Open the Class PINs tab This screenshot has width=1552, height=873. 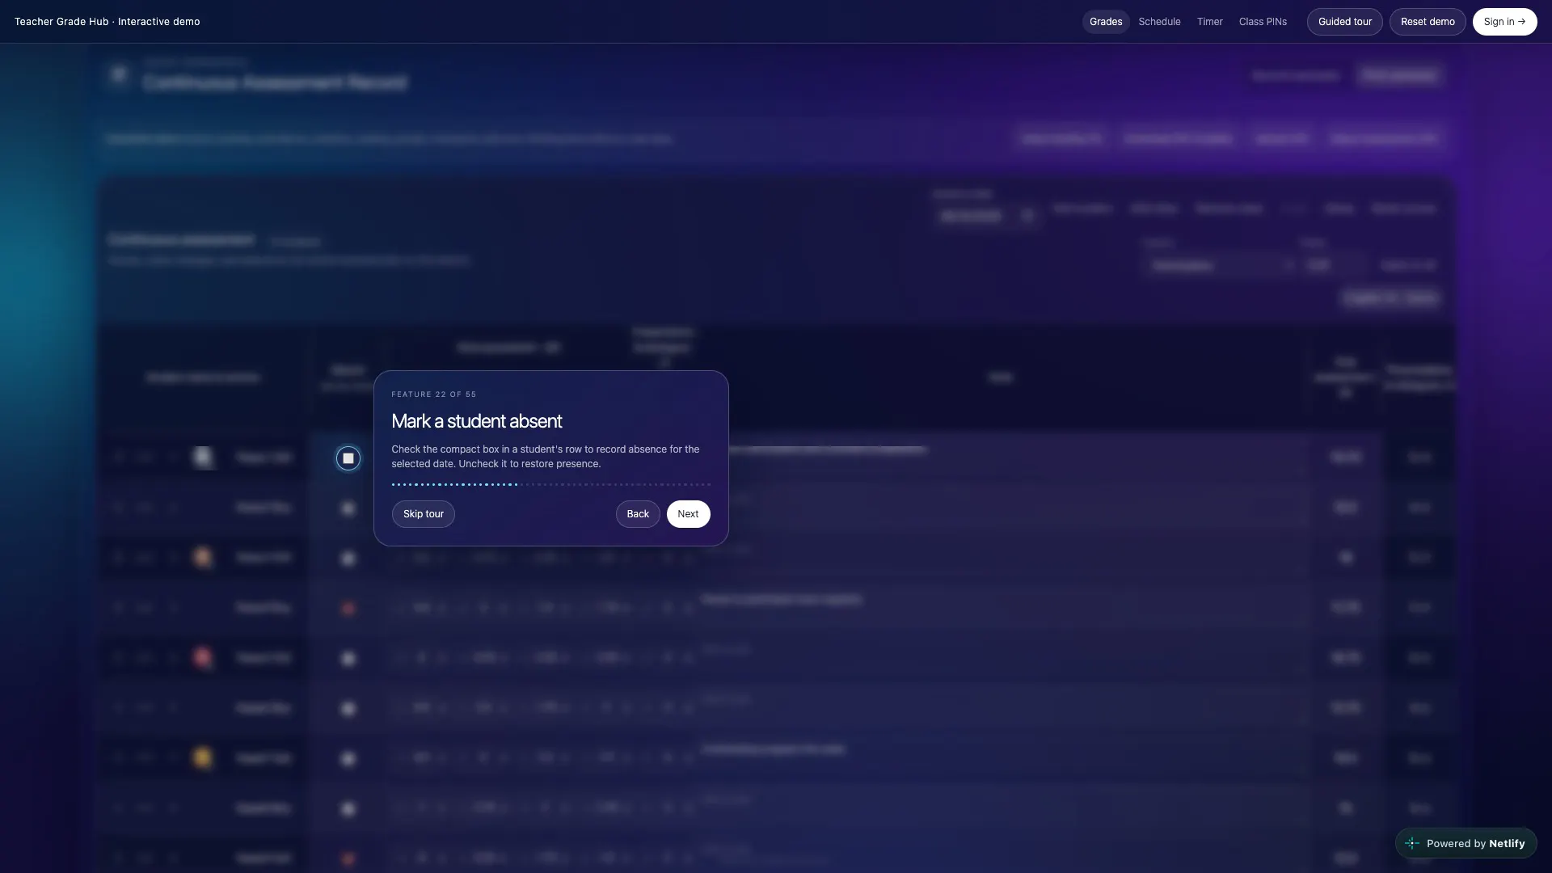tap(1263, 22)
